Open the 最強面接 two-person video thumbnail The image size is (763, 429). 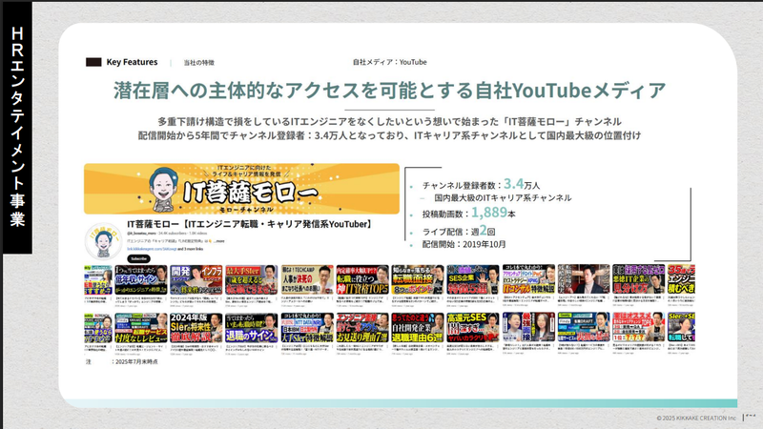528,328
